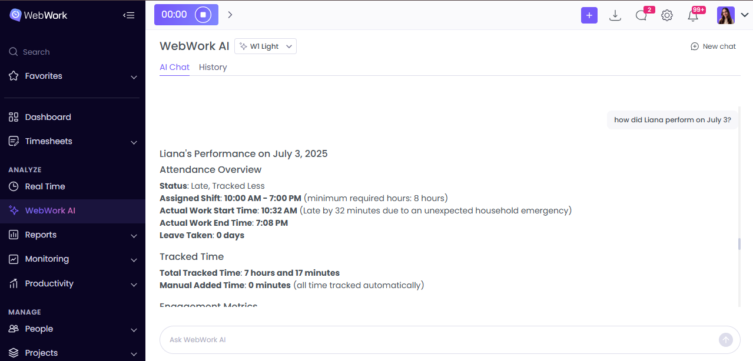
Task: Open settings via the gear icon
Action: 667,15
